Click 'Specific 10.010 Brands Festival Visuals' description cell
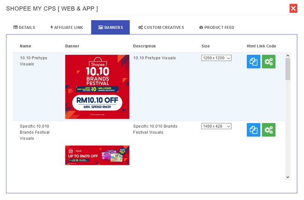Screen dimensions: 304x200 [155, 129]
